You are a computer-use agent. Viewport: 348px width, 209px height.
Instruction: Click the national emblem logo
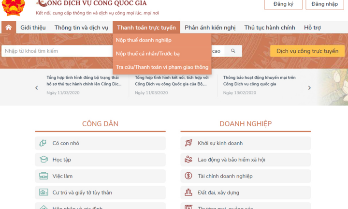(x=14, y=8)
